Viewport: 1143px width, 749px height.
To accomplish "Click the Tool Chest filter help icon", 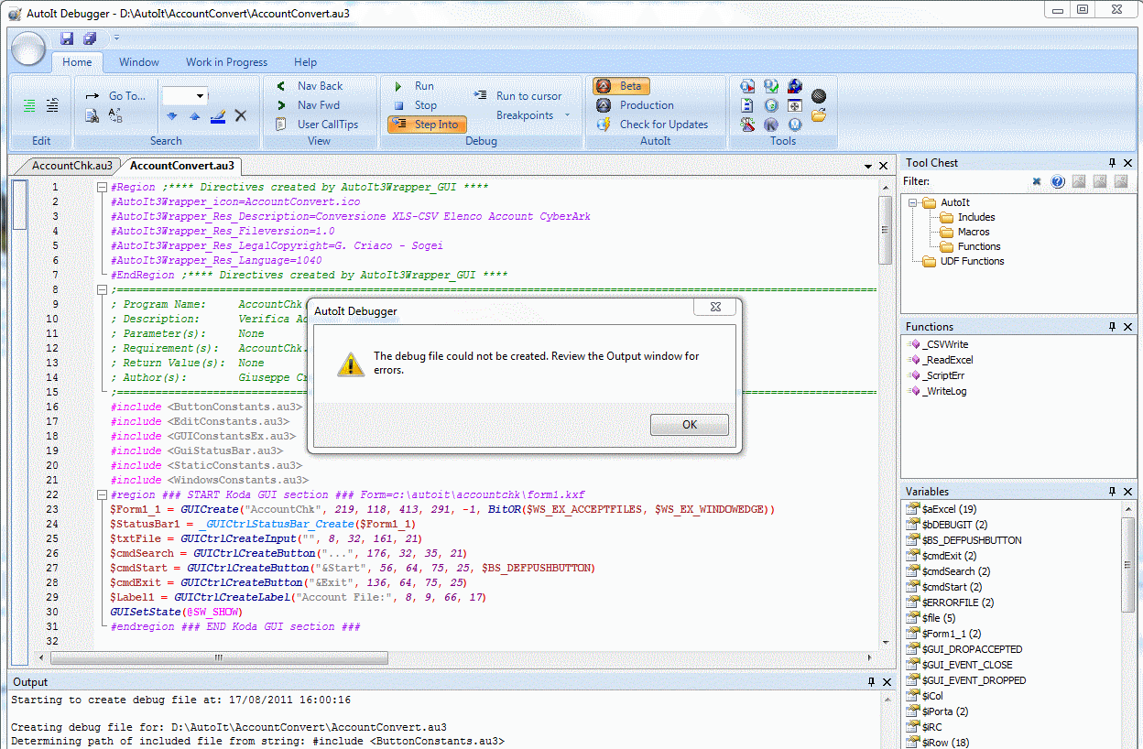I will tap(1058, 181).
